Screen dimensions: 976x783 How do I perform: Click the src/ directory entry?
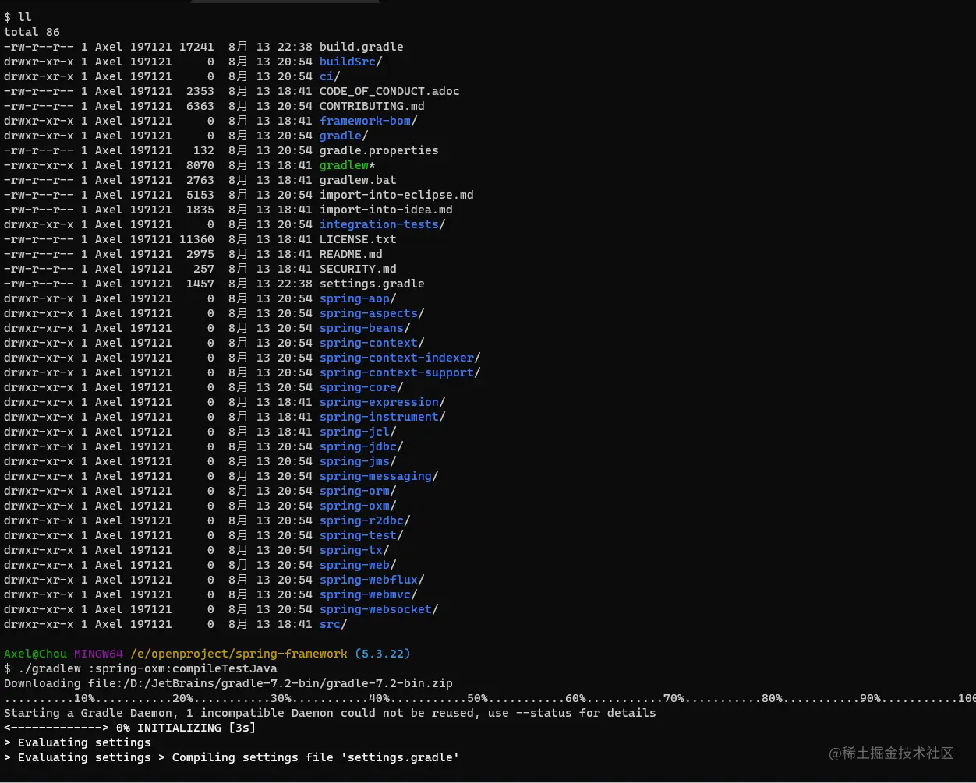click(333, 624)
